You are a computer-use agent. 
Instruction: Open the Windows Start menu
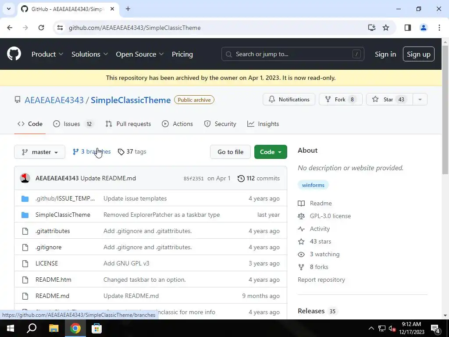(x=11, y=328)
